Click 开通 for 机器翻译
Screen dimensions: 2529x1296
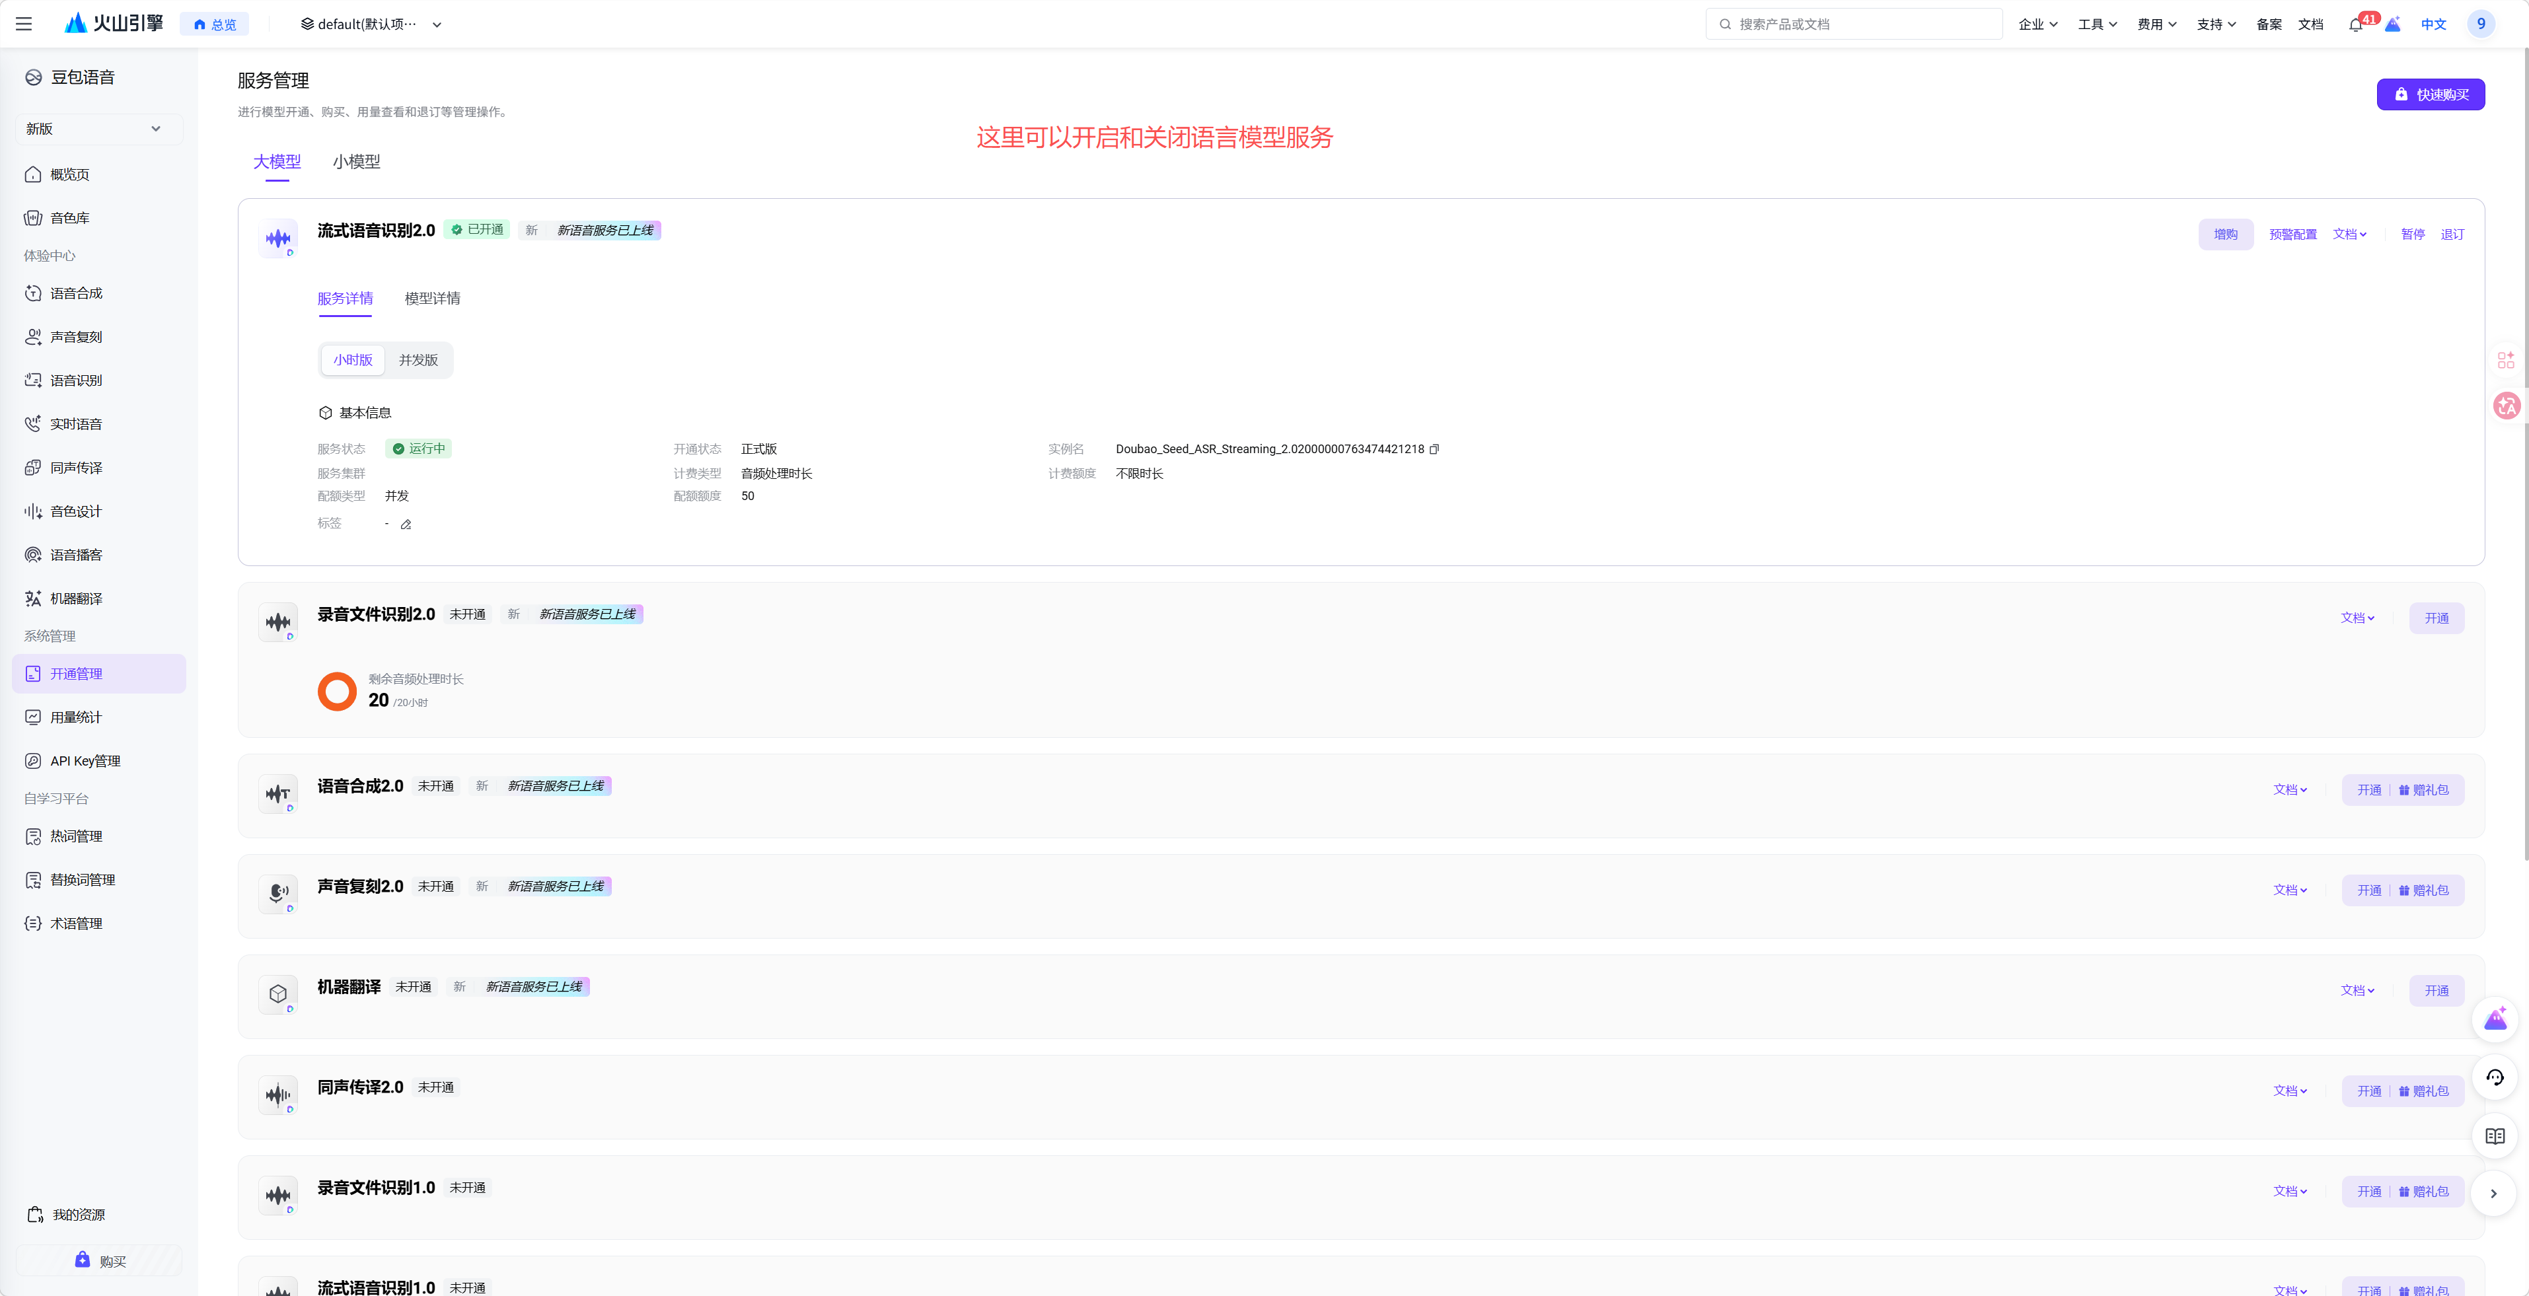(2436, 991)
